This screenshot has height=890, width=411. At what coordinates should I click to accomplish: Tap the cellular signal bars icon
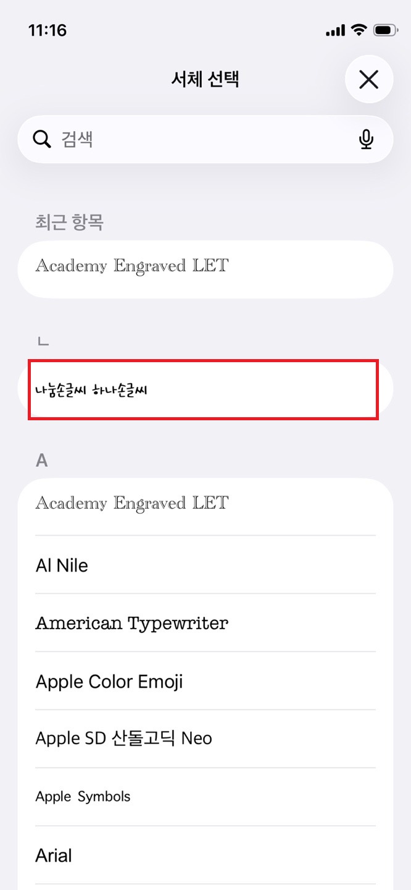(335, 30)
